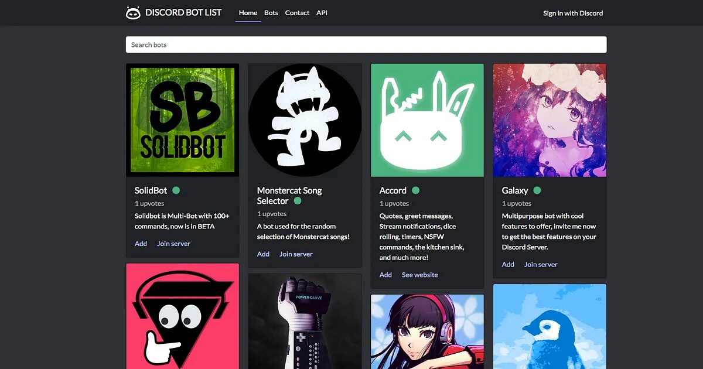Screen dimensions: 703x369
Task: Add the SolidBot bot
Action: tap(141, 244)
